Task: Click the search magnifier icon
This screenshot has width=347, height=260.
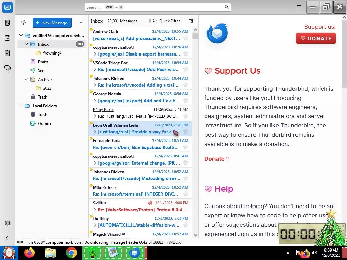Action: coord(226,7)
